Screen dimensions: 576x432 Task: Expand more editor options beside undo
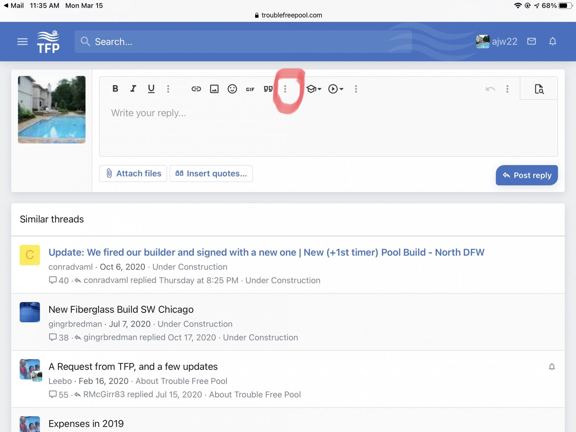(x=507, y=89)
